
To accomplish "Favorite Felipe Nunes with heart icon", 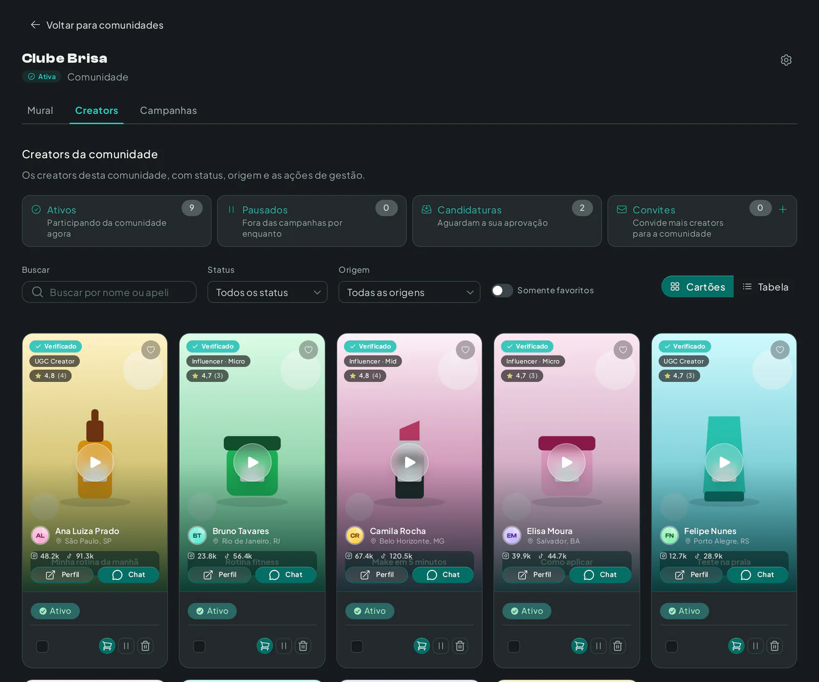I will tap(780, 350).
